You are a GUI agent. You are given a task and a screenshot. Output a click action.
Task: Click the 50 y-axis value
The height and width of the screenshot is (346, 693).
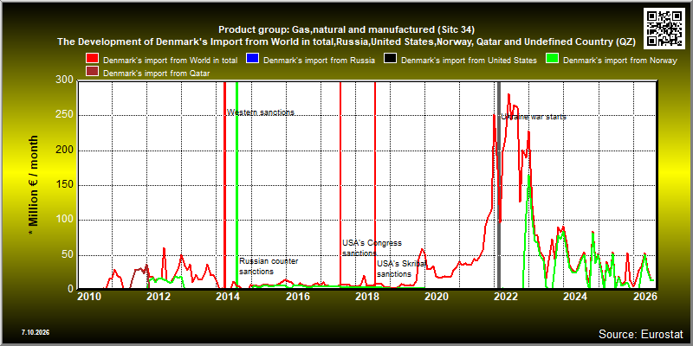68,254
